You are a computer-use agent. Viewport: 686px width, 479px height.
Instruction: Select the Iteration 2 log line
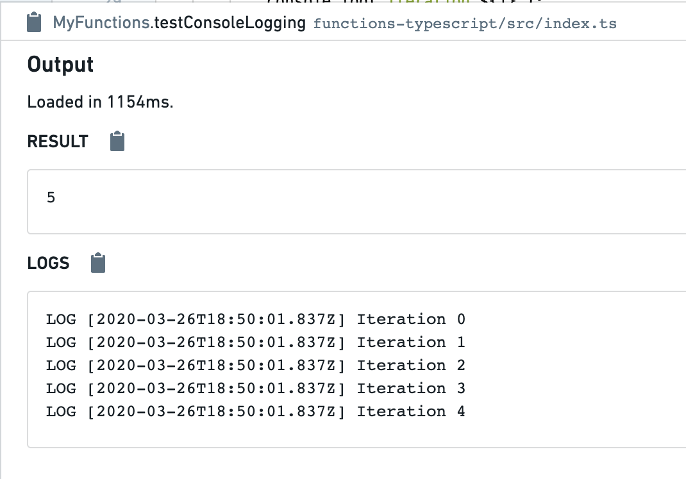point(256,366)
